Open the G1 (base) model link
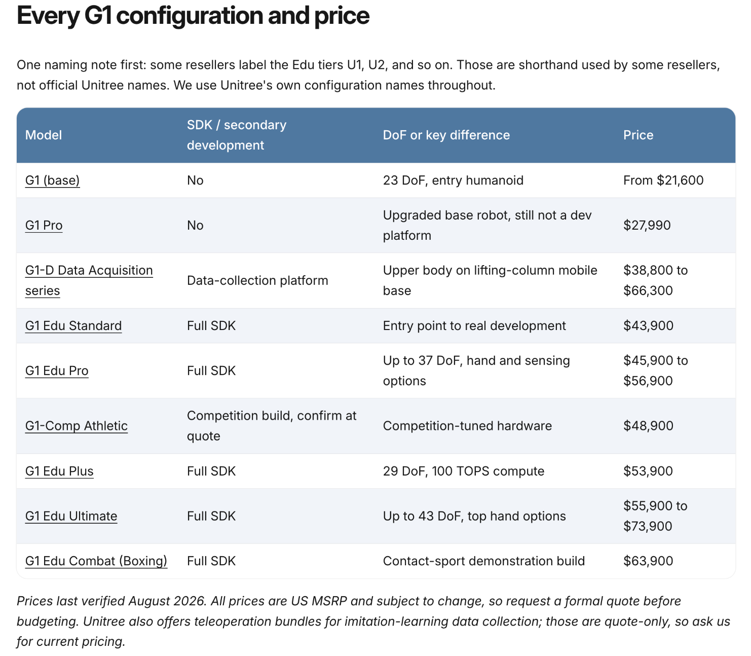 tap(52, 180)
